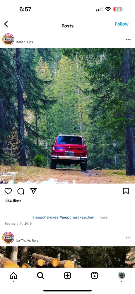The image size is (135, 294).
Task: Save the post with bookmark icon
Action: (126, 191)
